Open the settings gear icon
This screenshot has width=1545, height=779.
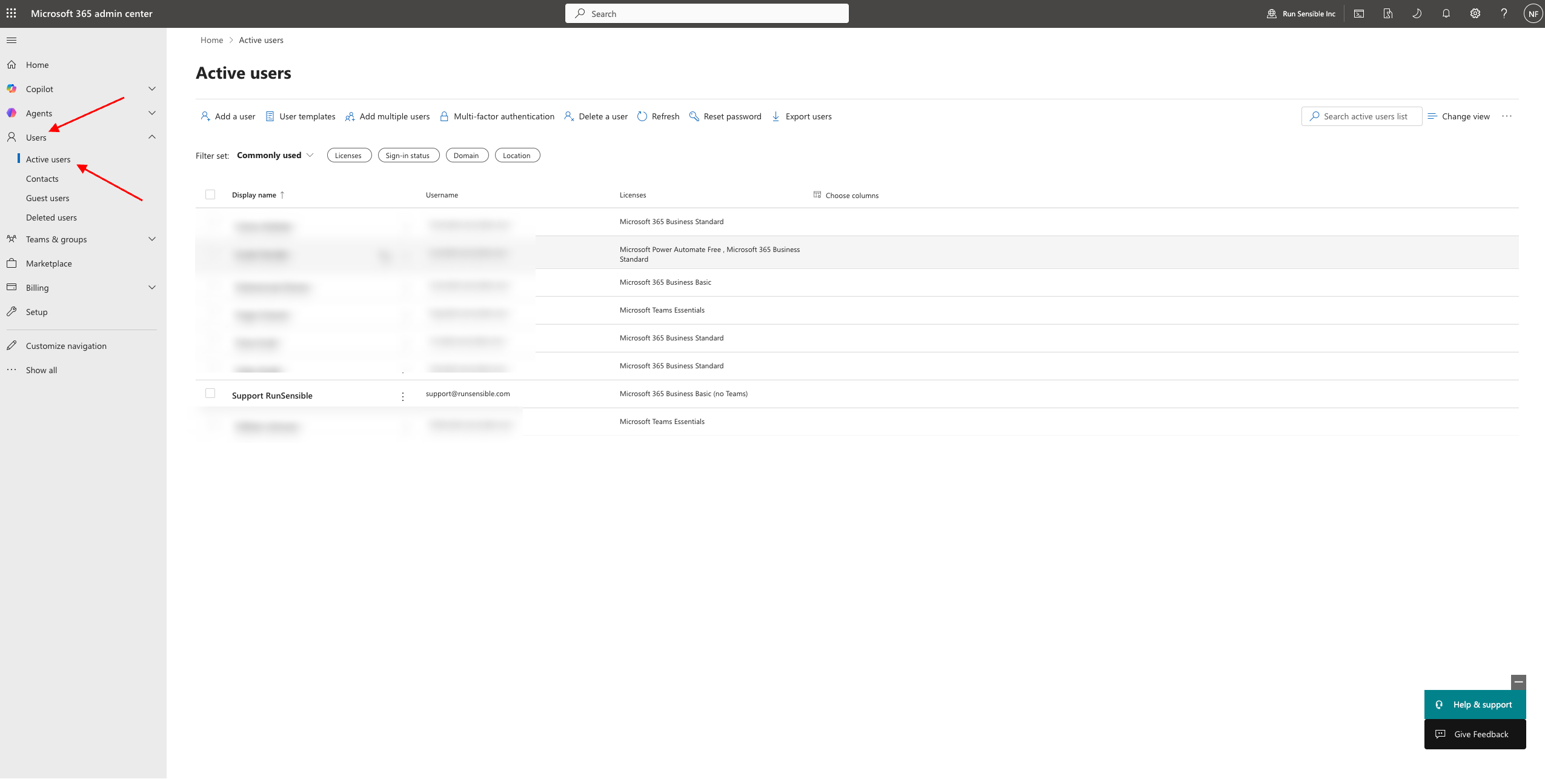pos(1475,13)
